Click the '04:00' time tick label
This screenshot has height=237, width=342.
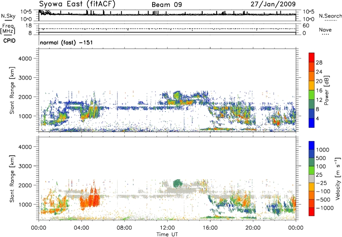[x=81, y=228]
